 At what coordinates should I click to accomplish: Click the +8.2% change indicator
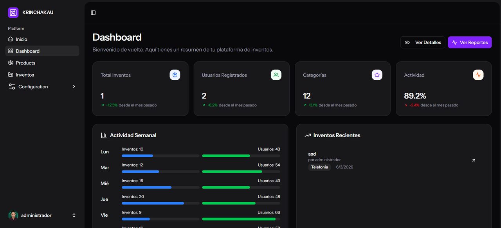[x=212, y=105]
